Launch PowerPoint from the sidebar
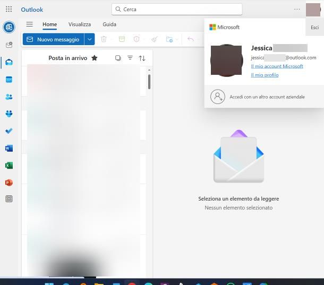 (x=9, y=183)
